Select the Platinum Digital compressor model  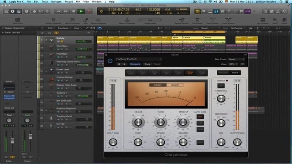pos(131,73)
